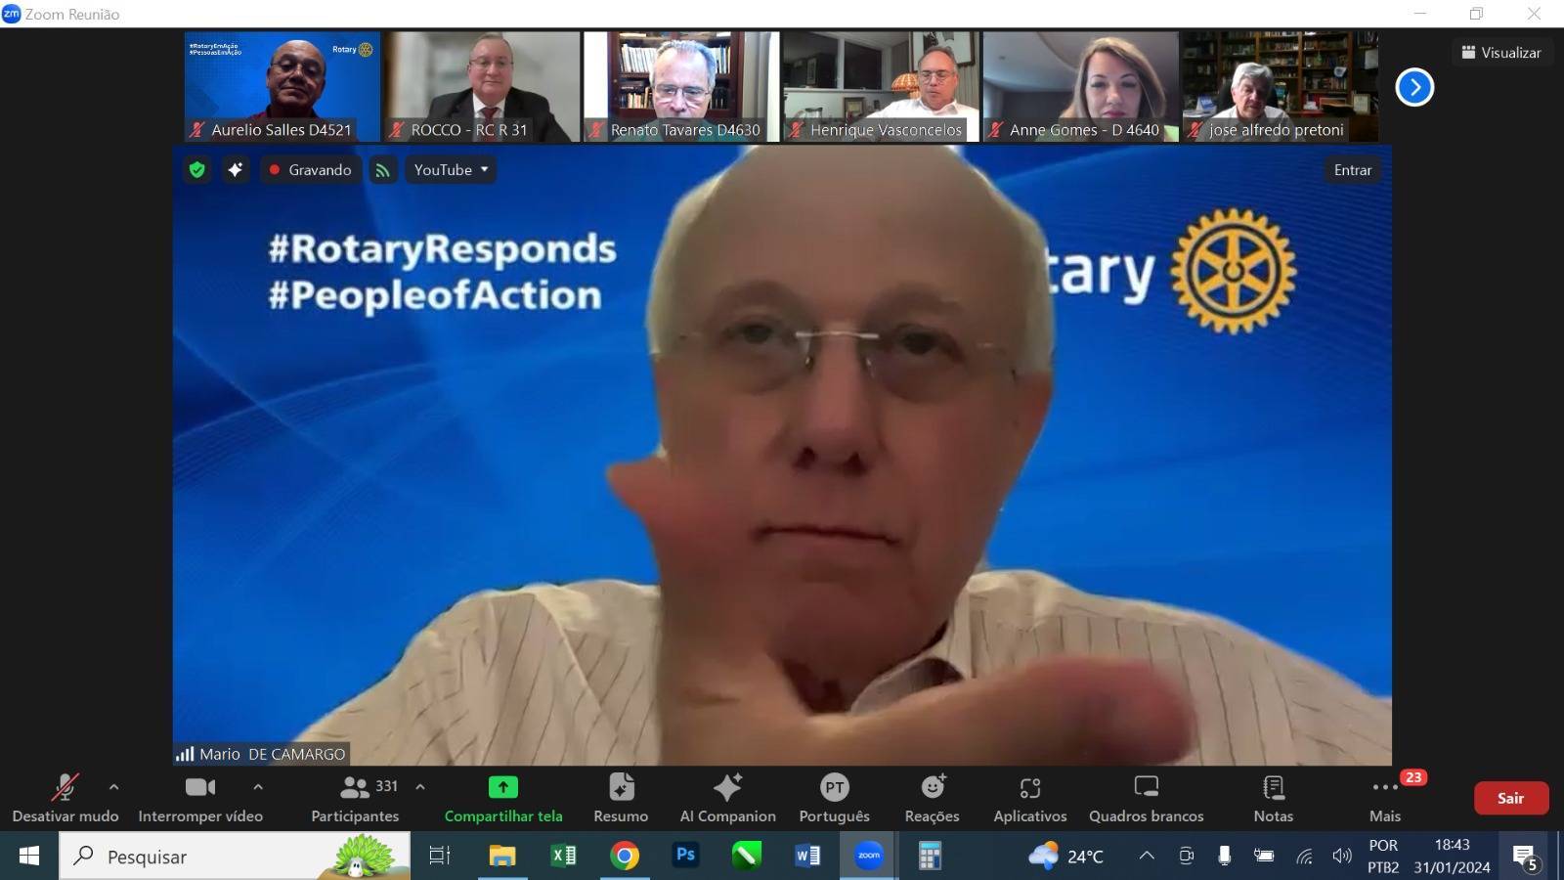Open Quadros brancos whiteboards
1564x880 pixels.
point(1146,798)
